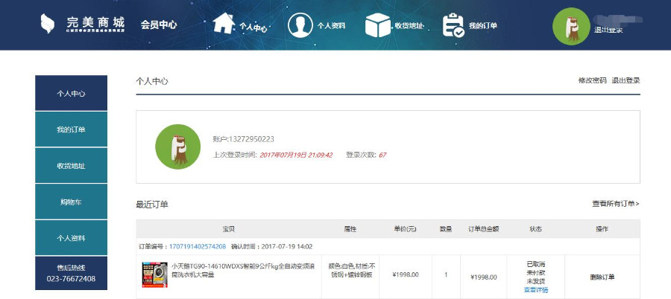Click last login time 2017年07月19日 21:09:42
This screenshot has width=671, height=299.
click(x=296, y=155)
